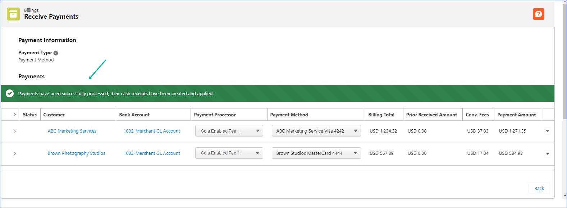Open the Brown Photography Studios customer link

76,153
